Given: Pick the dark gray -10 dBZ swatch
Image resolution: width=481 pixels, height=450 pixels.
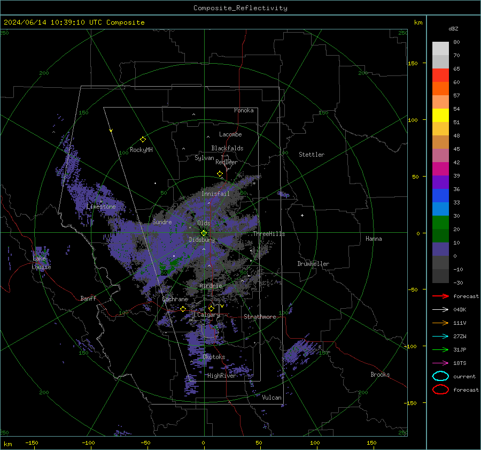Looking at the screenshot, I should (x=440, y=276).
